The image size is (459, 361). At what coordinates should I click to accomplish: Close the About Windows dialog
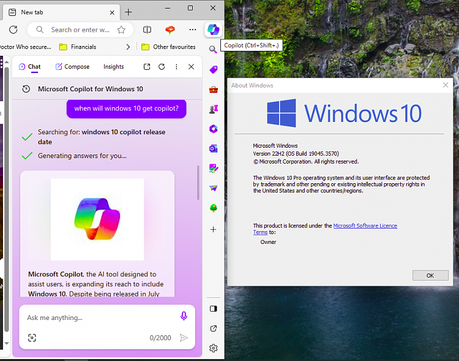(446, 85)
